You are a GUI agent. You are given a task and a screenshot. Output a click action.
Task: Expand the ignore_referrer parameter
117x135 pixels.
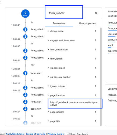coord(48,86)
